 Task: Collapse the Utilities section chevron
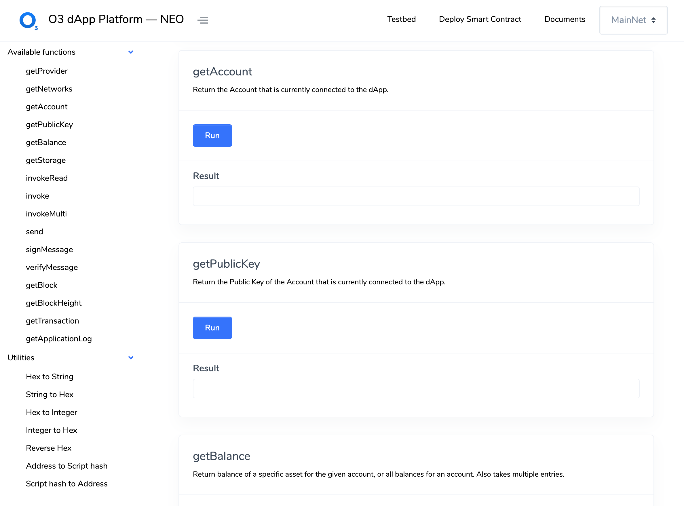pos(131,357)
